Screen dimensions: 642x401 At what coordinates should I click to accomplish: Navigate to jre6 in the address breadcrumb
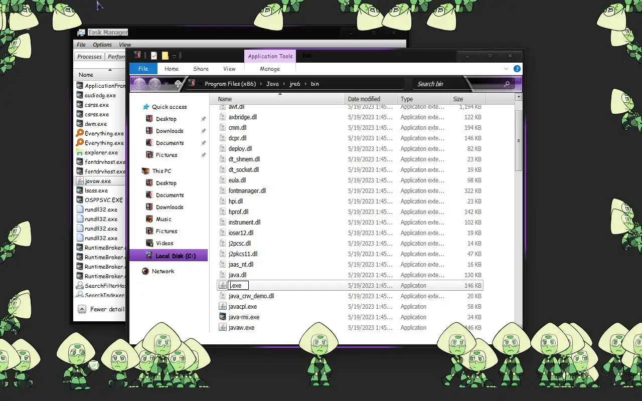pos(294,84)
